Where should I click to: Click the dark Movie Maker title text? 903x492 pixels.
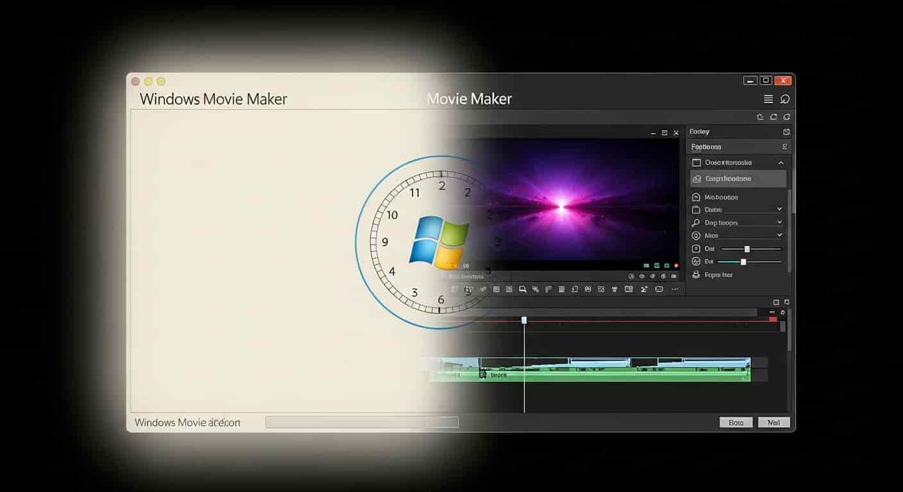[x=469, y=99]
